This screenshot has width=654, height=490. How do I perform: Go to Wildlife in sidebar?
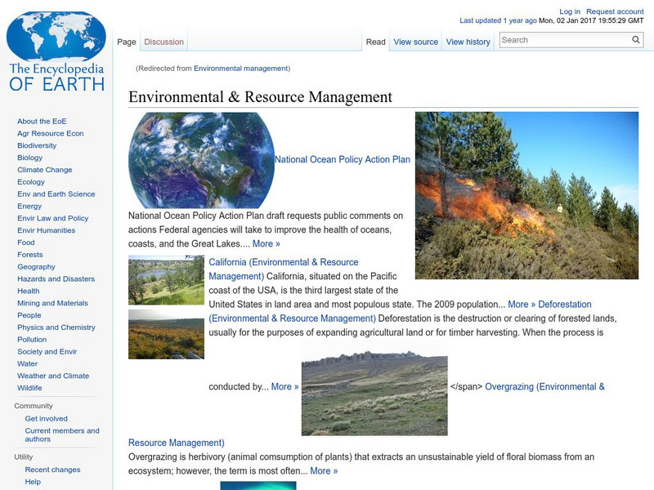(29, 387)
